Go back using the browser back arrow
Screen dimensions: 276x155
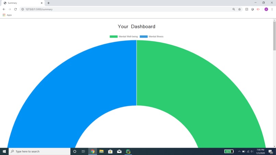tap(4, 9)
